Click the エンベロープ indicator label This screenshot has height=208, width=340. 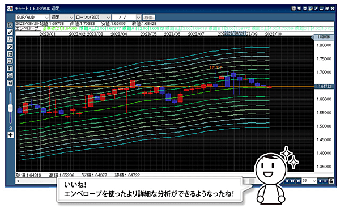pyautogui.click(x=28, y=28)
